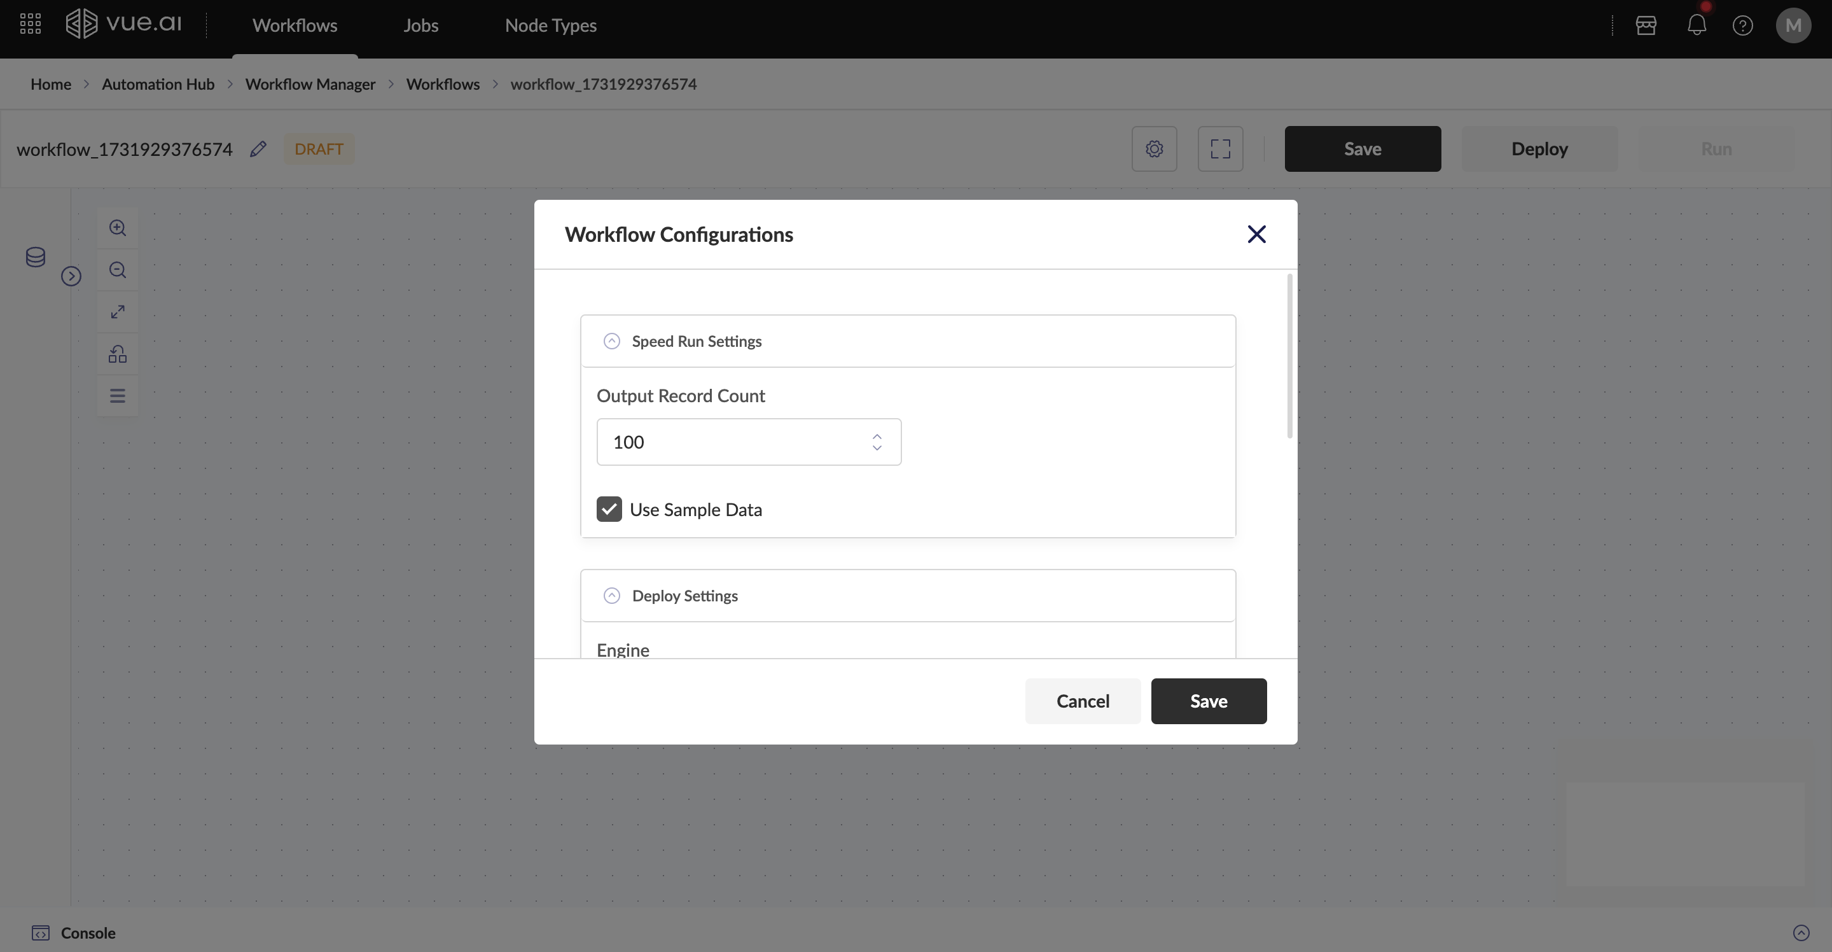The height and width of the screenshot is (952, 1832).
Task: Click the pencil icon to rename workflow
Action: point(258,149)
